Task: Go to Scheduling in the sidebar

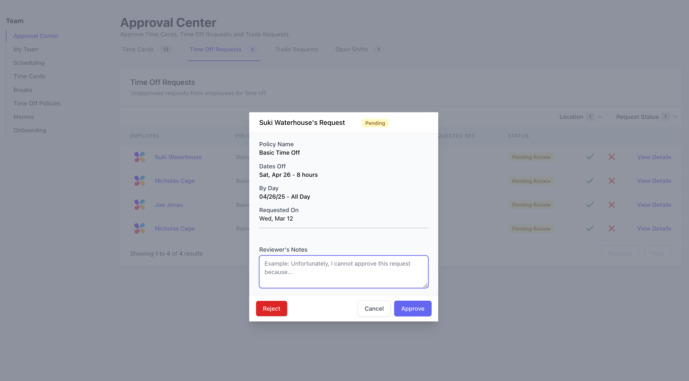Action: [x=29, y=63]
